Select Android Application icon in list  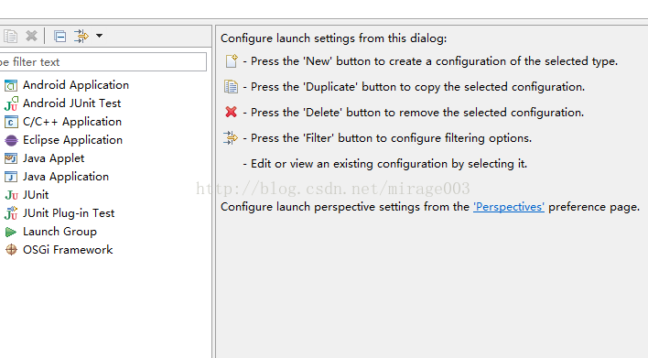pyautogui.click(x=11, y=85)
